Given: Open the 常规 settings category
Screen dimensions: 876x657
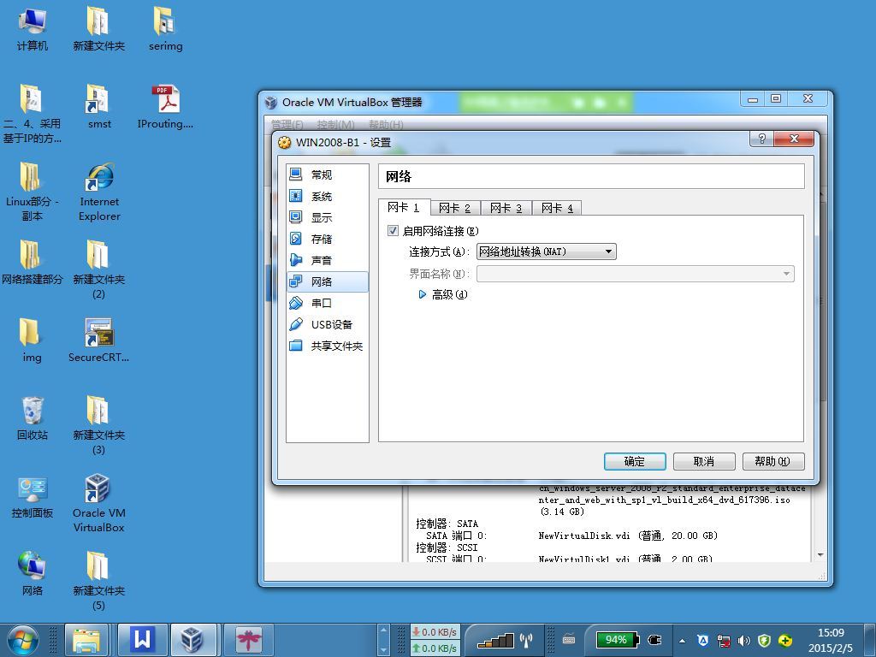Looking at the screenshot, I should click(x=328, y=175).
